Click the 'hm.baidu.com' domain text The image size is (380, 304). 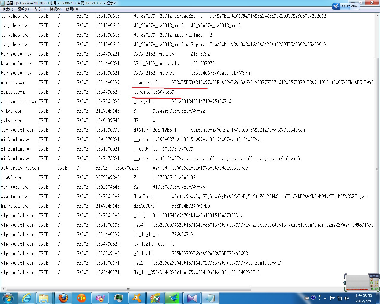[x=15, y=206]
